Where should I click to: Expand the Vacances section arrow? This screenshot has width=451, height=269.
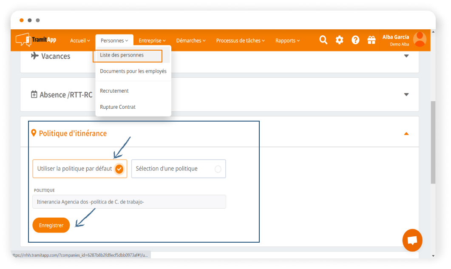tap(406, 56)
